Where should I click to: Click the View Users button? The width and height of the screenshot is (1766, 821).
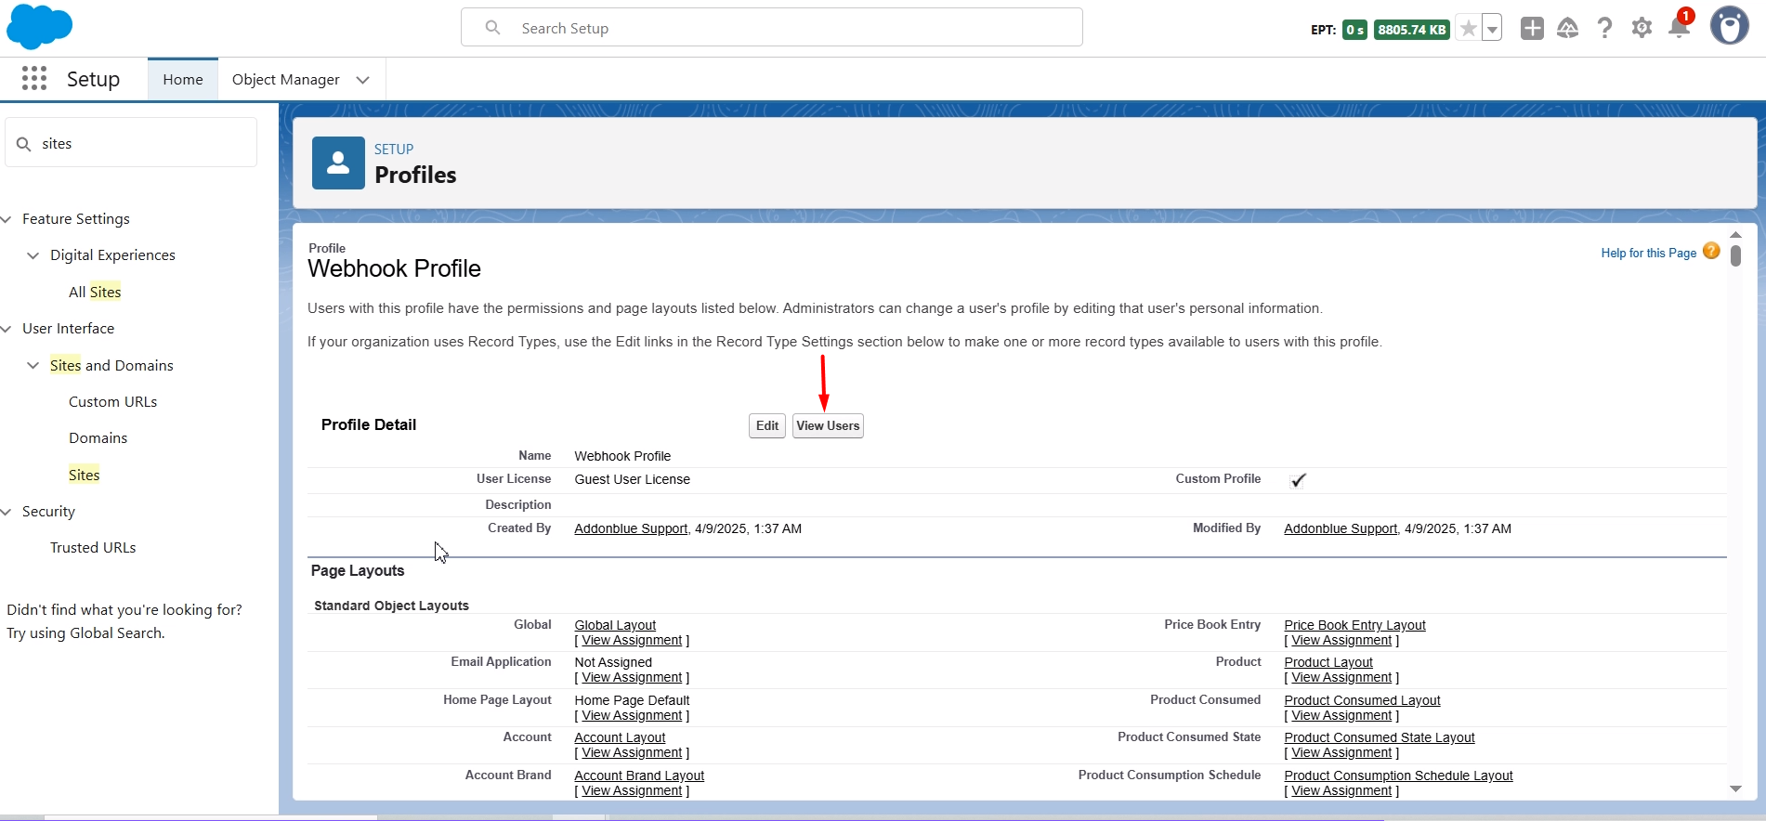tap(828, 425)
